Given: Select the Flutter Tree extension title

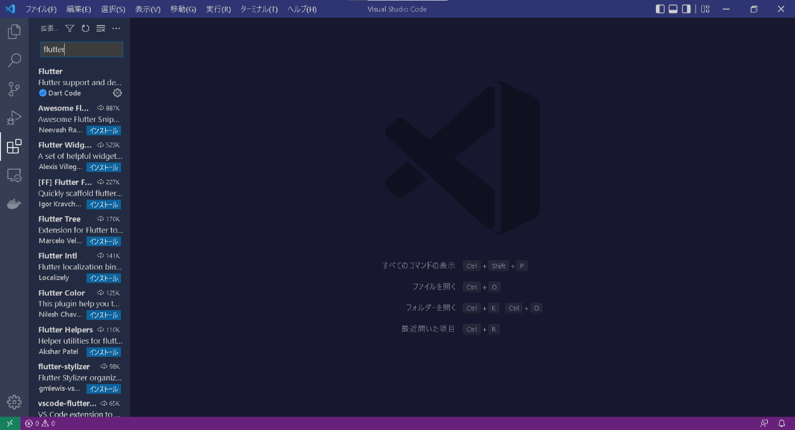Looking at the screenshot, I should [x=59, y=219].
